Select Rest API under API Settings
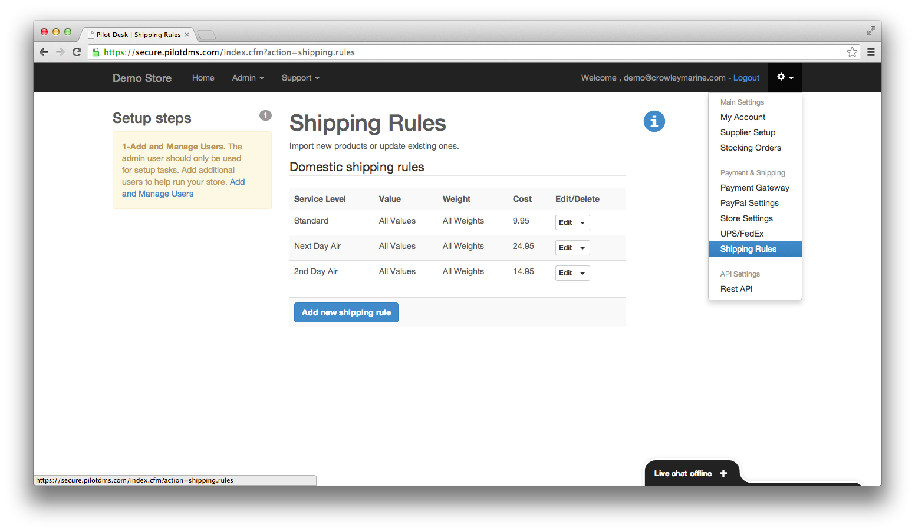Image resolution: width=915 pixels, height=532 pixels. [736, 288]
